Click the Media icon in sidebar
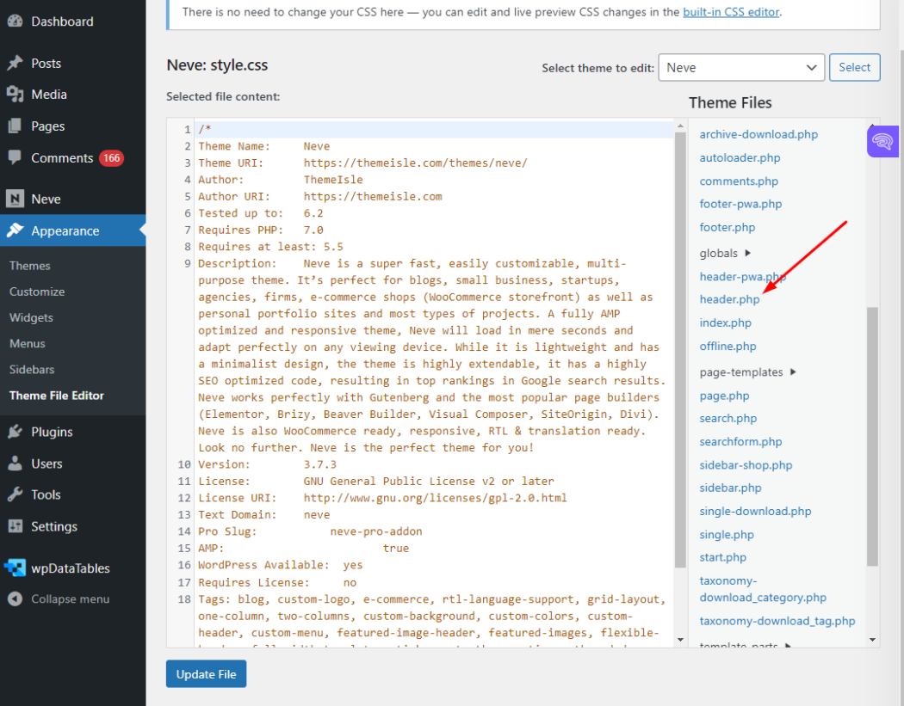Screen dimensions: 904x706 (x=15, y=95)
